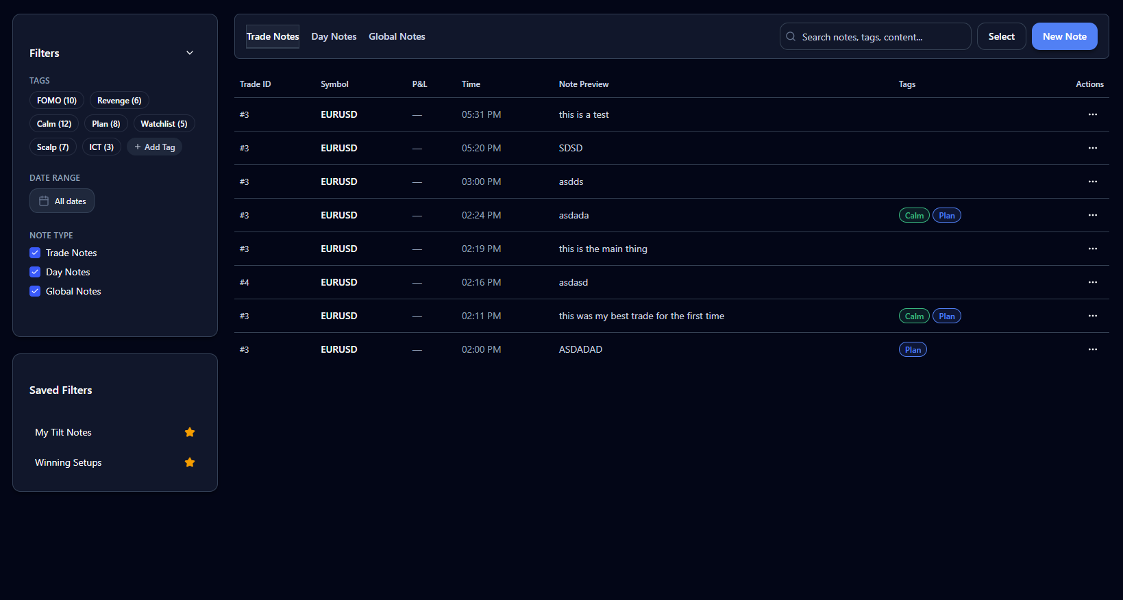Collapse the Filters panel chevron
Viewport: 1123px width, 600px height.
[x=190, y=53]
